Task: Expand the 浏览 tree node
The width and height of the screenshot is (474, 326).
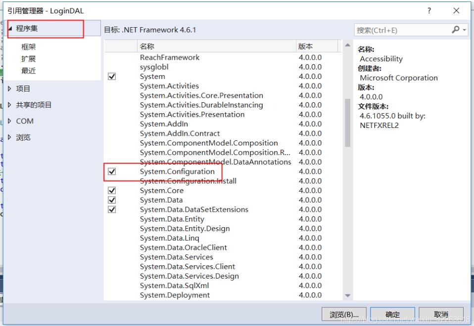Action: [9, 137]
